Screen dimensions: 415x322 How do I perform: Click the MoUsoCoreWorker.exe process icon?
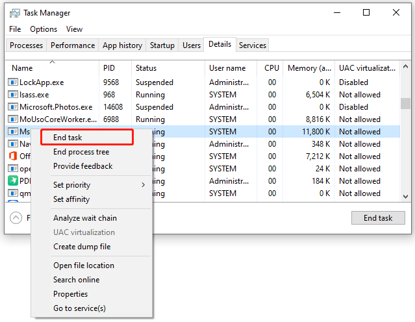pos(13,119)
